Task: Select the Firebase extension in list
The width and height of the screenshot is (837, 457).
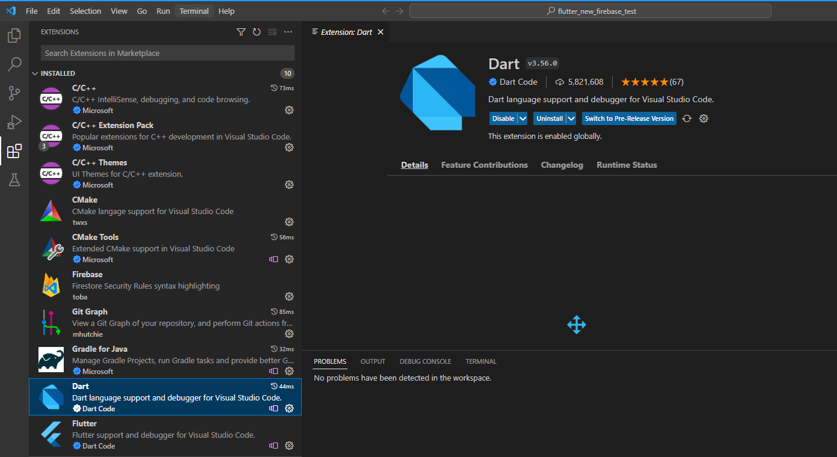Action: point(165,285)
